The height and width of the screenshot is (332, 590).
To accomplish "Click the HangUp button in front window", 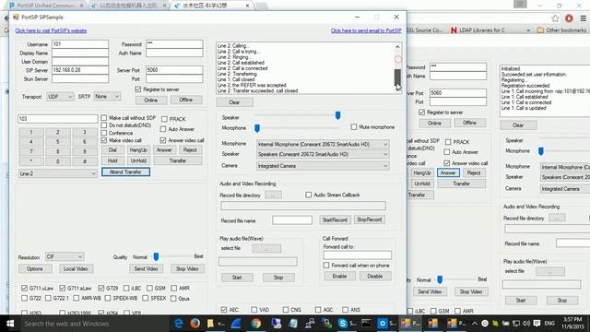I will pos(138,150).
